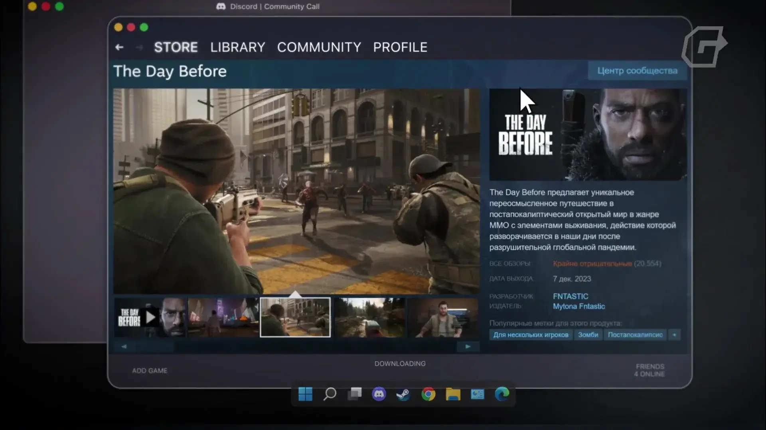Launch Google Chrome from the taskbar
This screenshot has height=430, width=766.
tap(428, 394)
